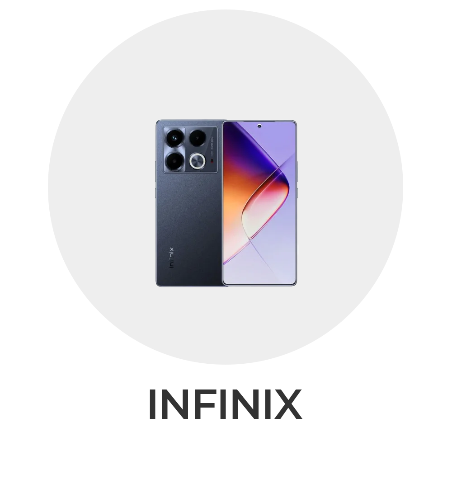
Task: Click the INFINIX brand label text
Action: coord(226,404)
